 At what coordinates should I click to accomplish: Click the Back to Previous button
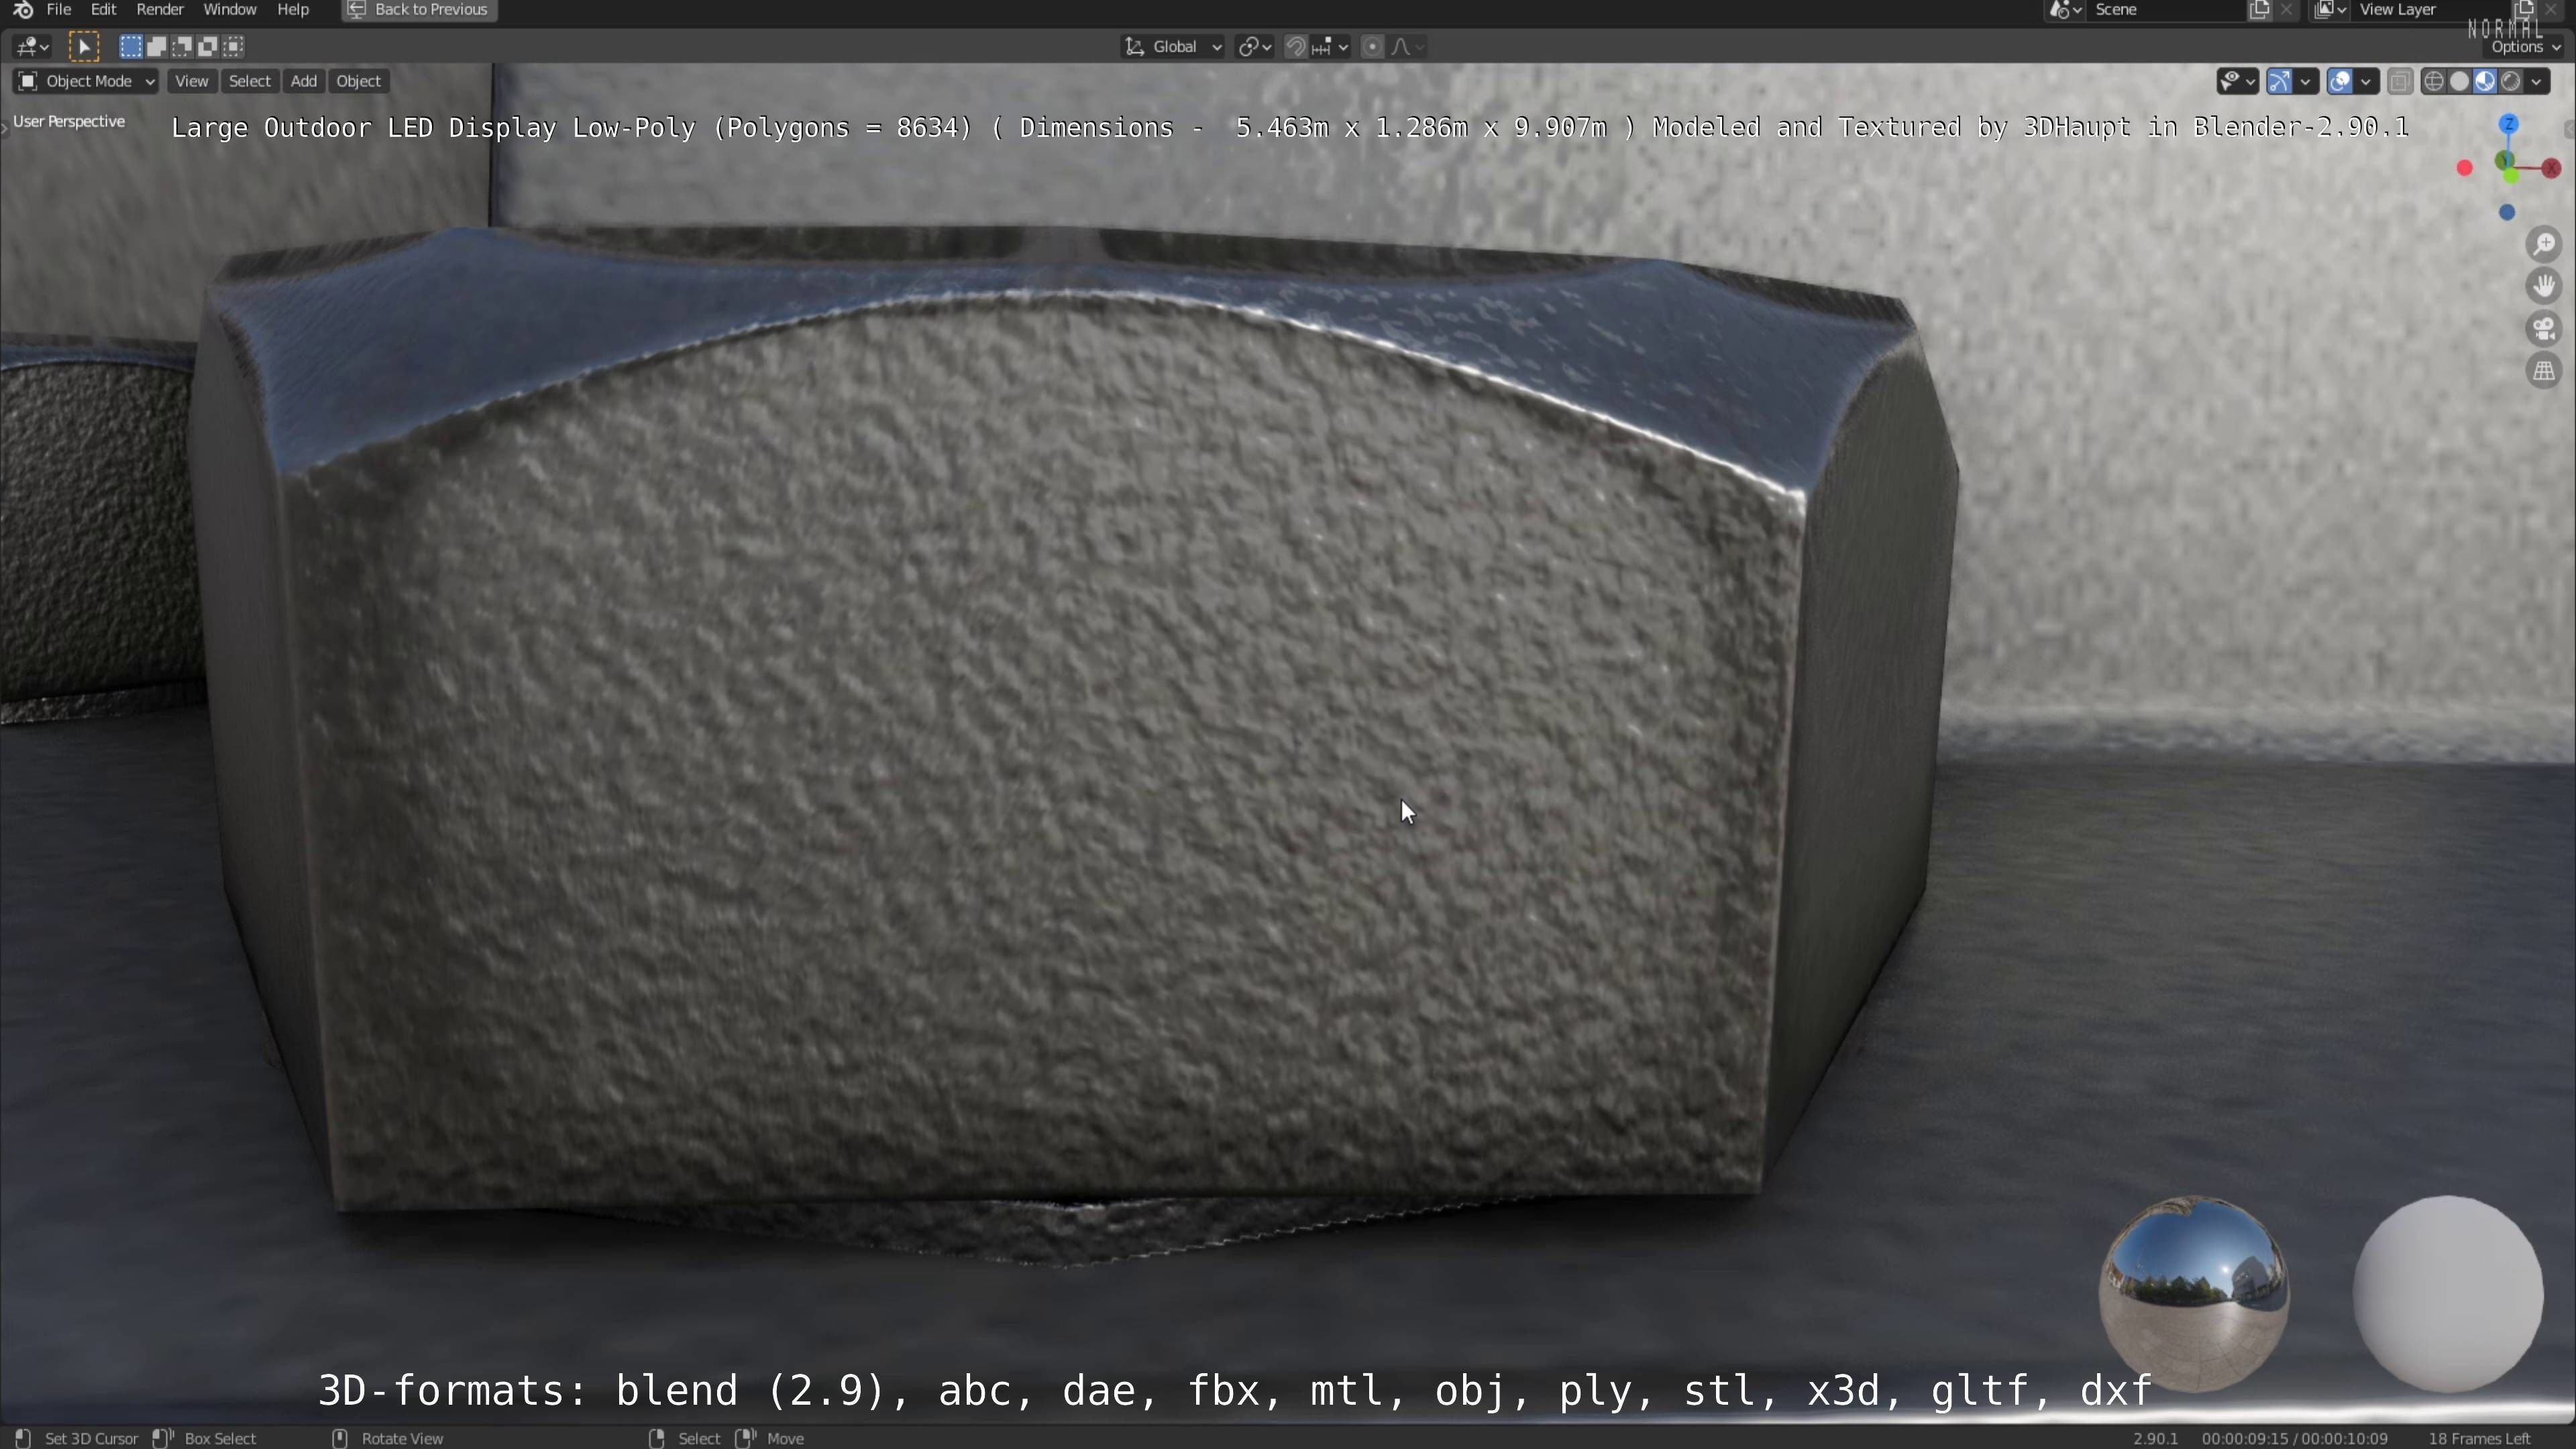tap(419, 9)
